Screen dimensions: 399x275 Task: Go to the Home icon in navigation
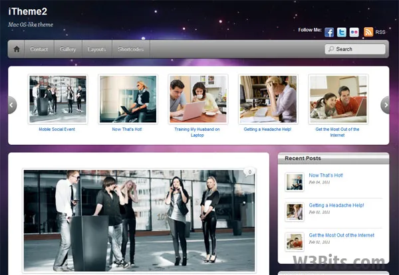pyautogui.click(x=17, y=49)
